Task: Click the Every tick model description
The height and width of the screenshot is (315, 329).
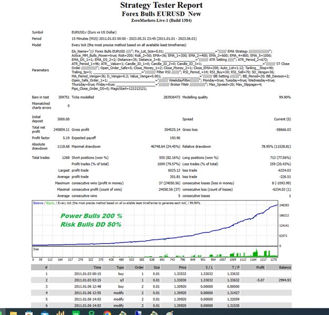Action: pyautogui.click(x=129, y=45)
